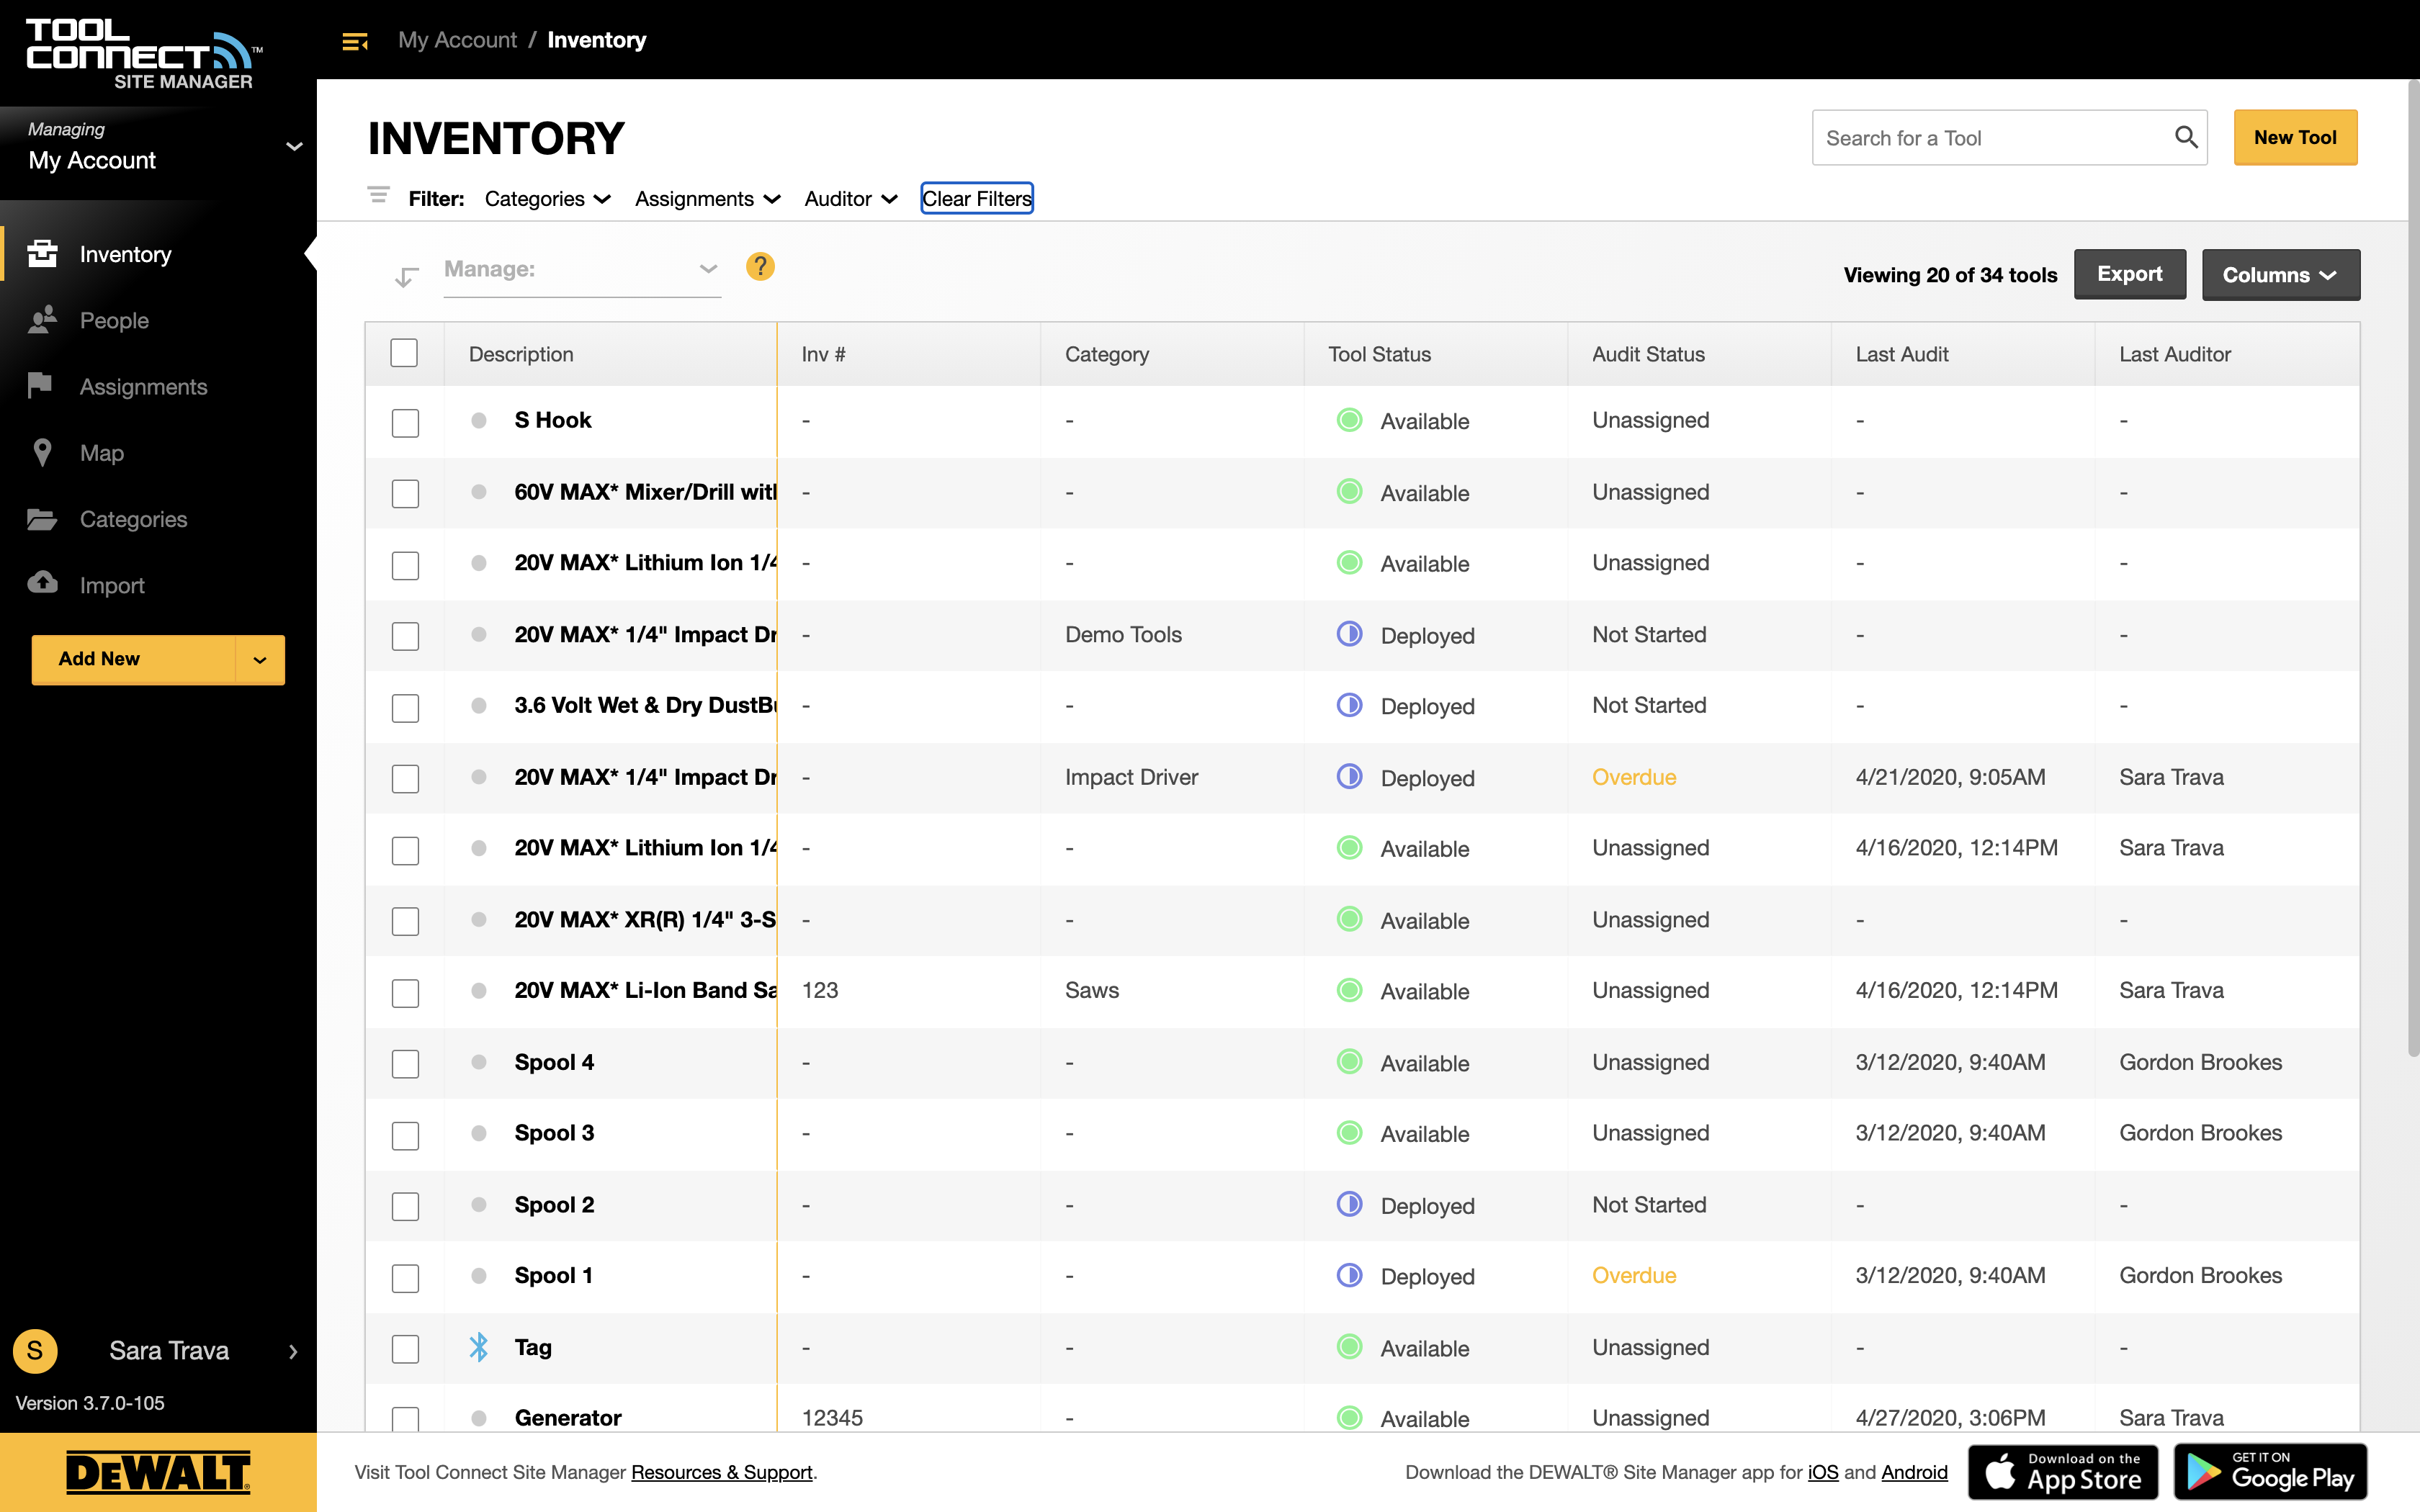Open the Resources & Support link
2420x1512 pixels.
pyautogui.click(x=721, y=1472)
